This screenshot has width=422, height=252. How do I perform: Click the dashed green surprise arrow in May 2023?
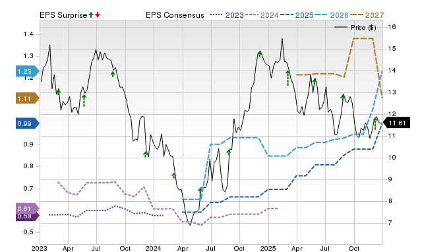[84, 101]
